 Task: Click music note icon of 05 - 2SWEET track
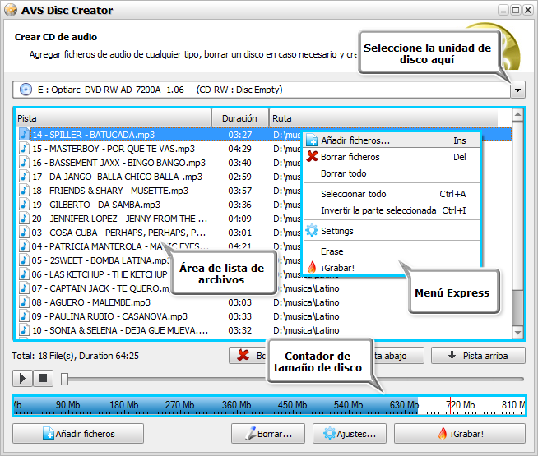[24, 260]
